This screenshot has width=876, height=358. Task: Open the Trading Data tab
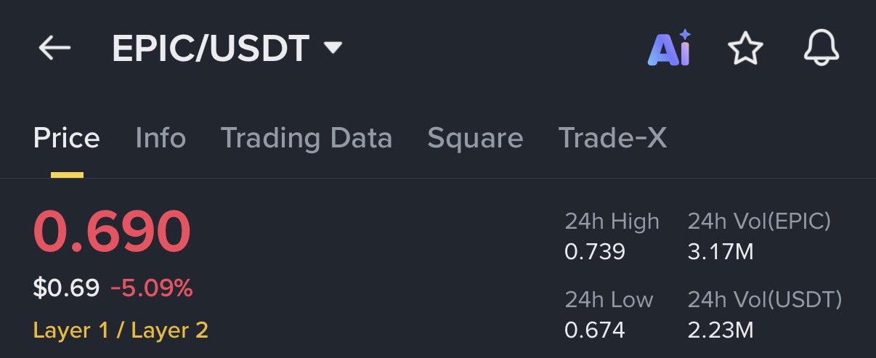click(x=306, y=138)
